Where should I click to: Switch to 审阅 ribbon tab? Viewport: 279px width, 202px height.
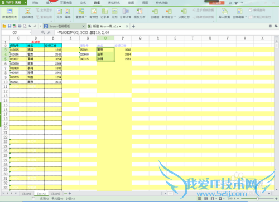pyautogui.click(x=131, y=3)
